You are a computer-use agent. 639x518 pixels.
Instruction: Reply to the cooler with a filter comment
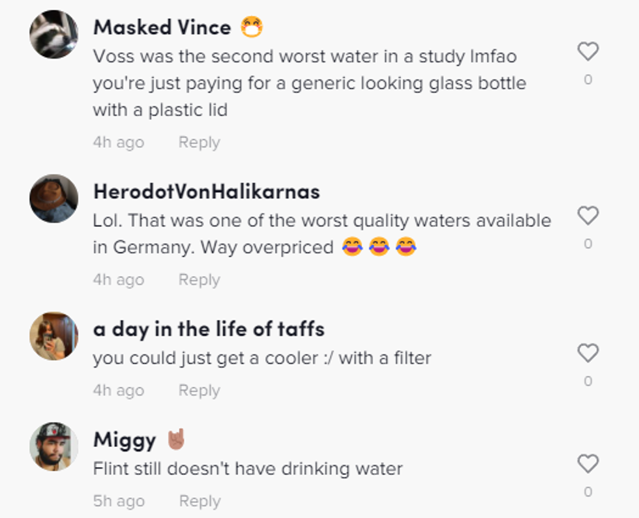coord(199,391)
